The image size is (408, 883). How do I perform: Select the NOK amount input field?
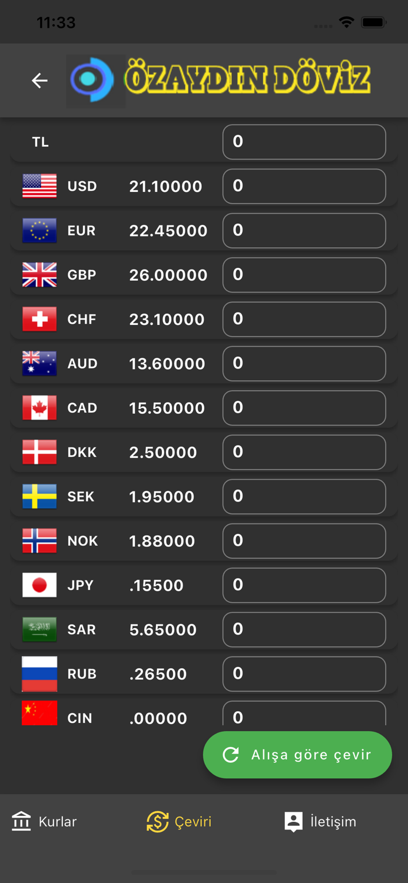pyautogui.click(x=304, y=541)
